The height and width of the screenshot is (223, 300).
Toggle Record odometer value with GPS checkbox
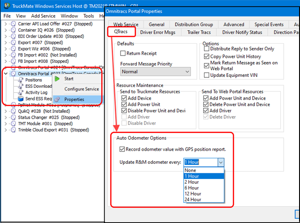tap(122, 149)
